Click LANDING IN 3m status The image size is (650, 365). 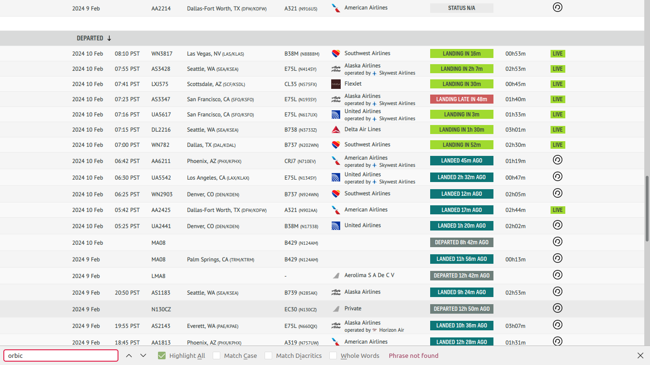pos(462,115)
